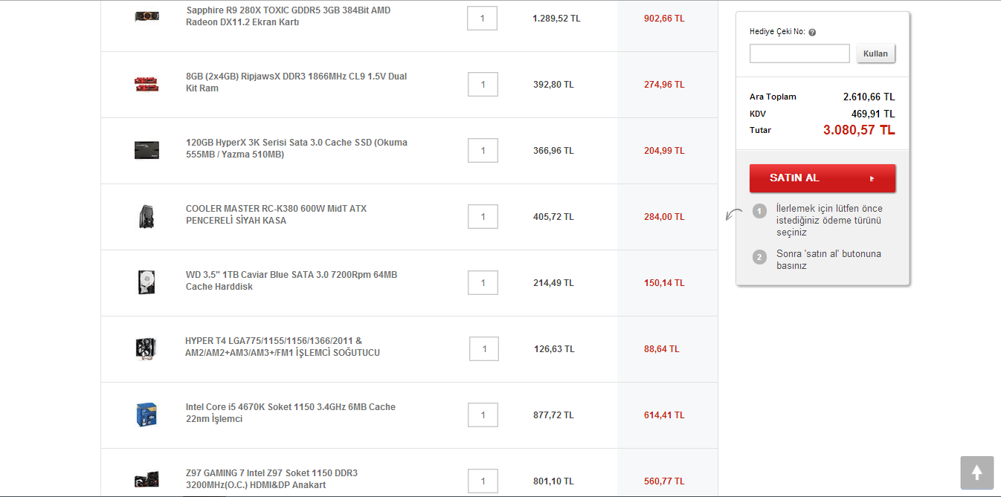Open the Cooler Master case thumbnail image

point(147,216)
